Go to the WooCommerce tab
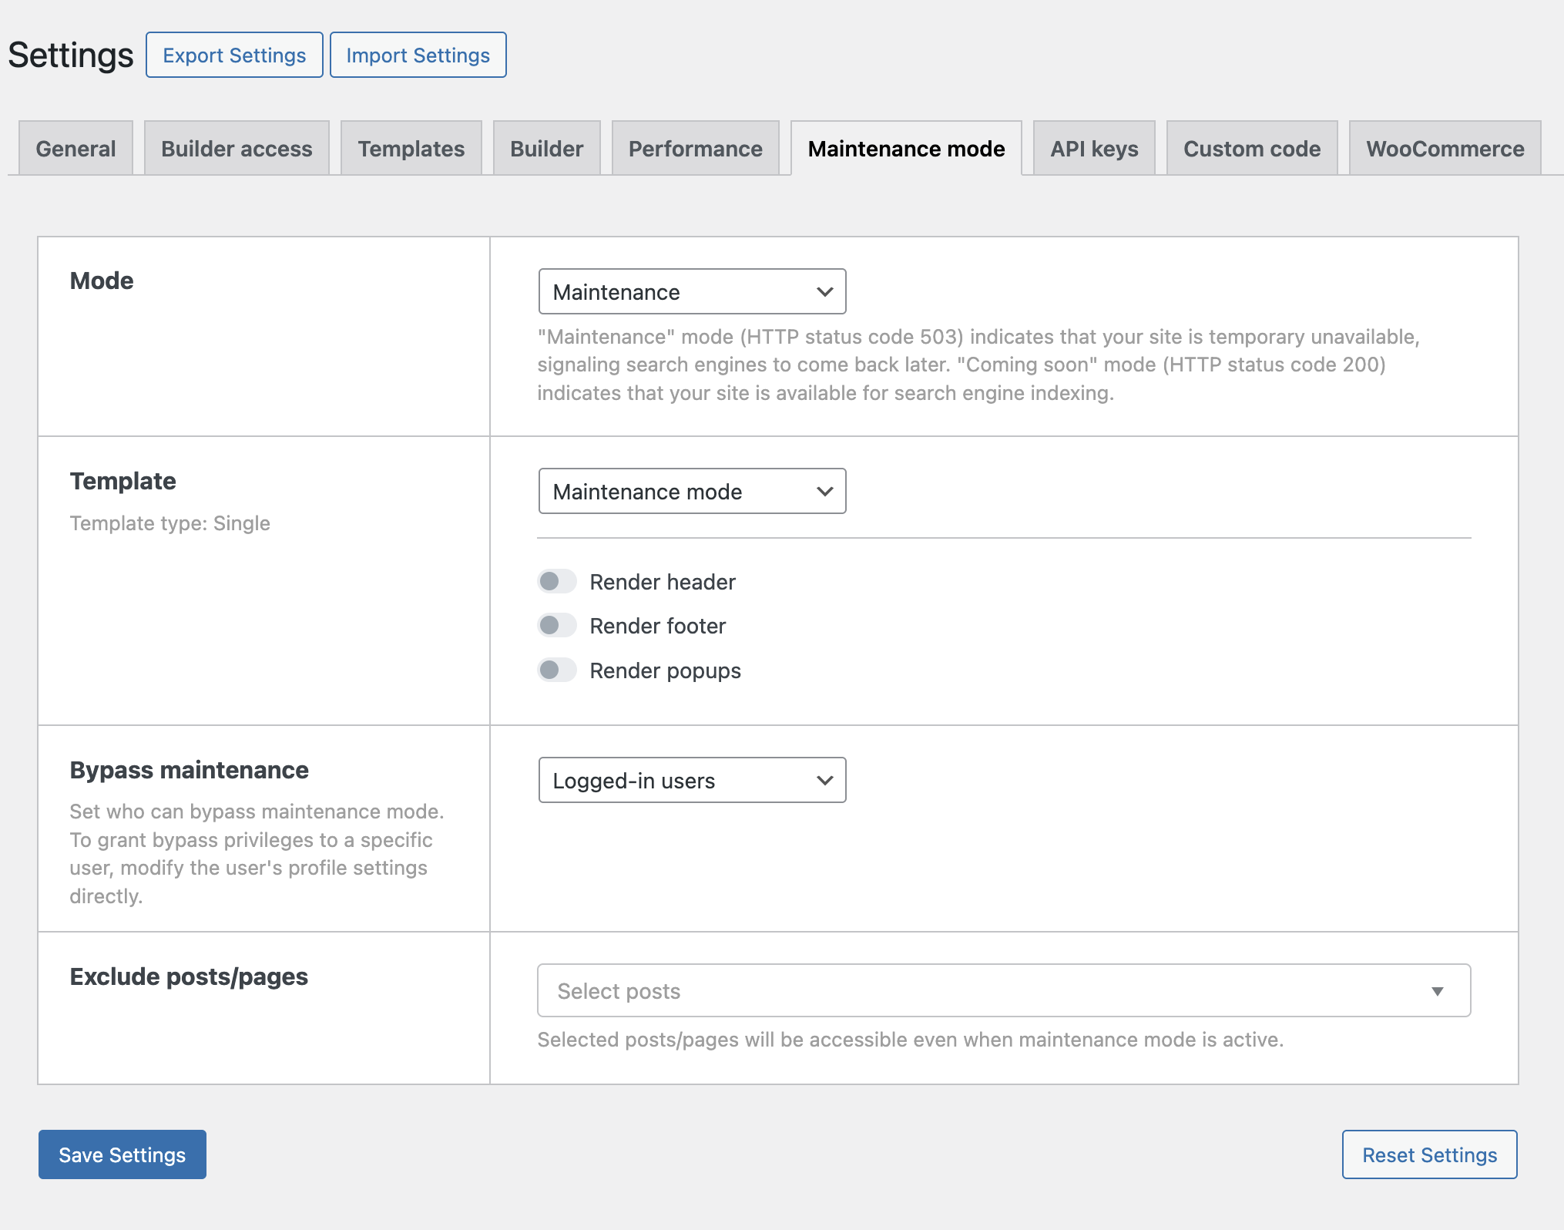Screen dimensions: 1564x1230 click(1445, 148)
